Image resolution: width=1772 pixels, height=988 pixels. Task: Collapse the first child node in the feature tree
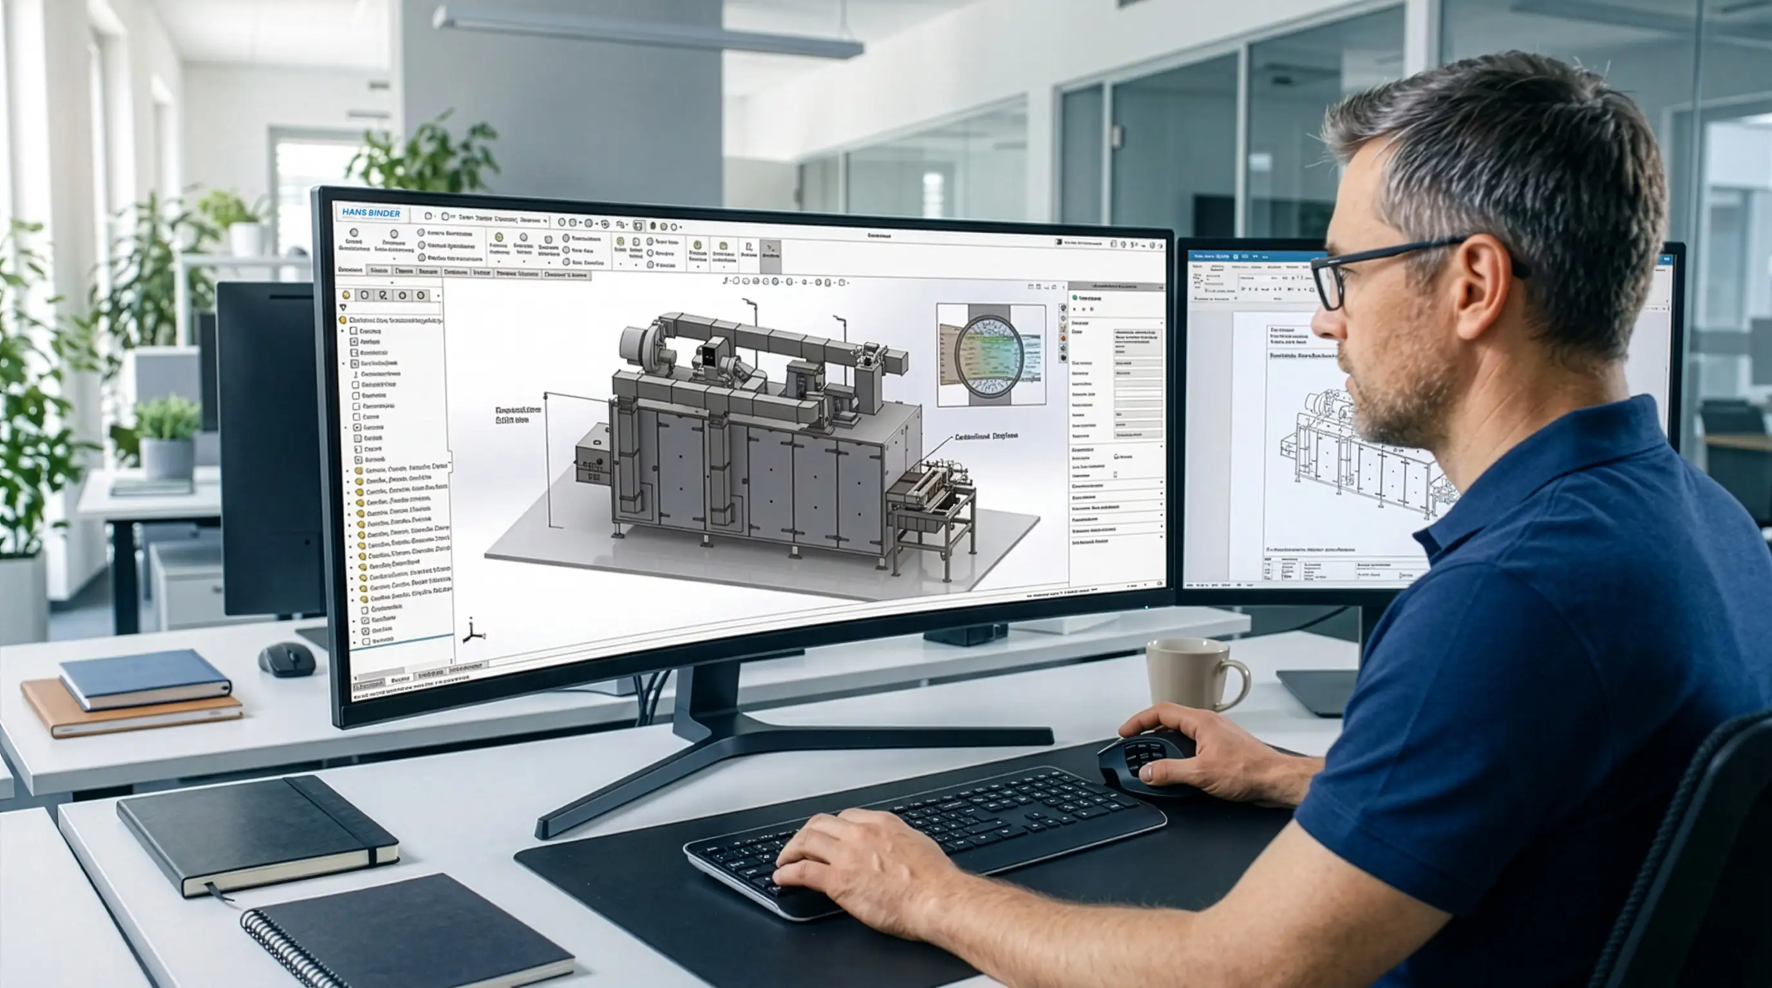click(x=343, y=331)
